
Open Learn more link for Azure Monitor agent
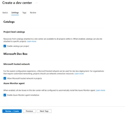100,90
